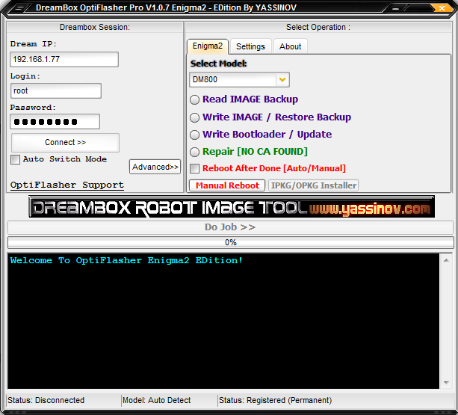Click the log scrollbar down arrow

pyautogui.click(x=446, y=383)
